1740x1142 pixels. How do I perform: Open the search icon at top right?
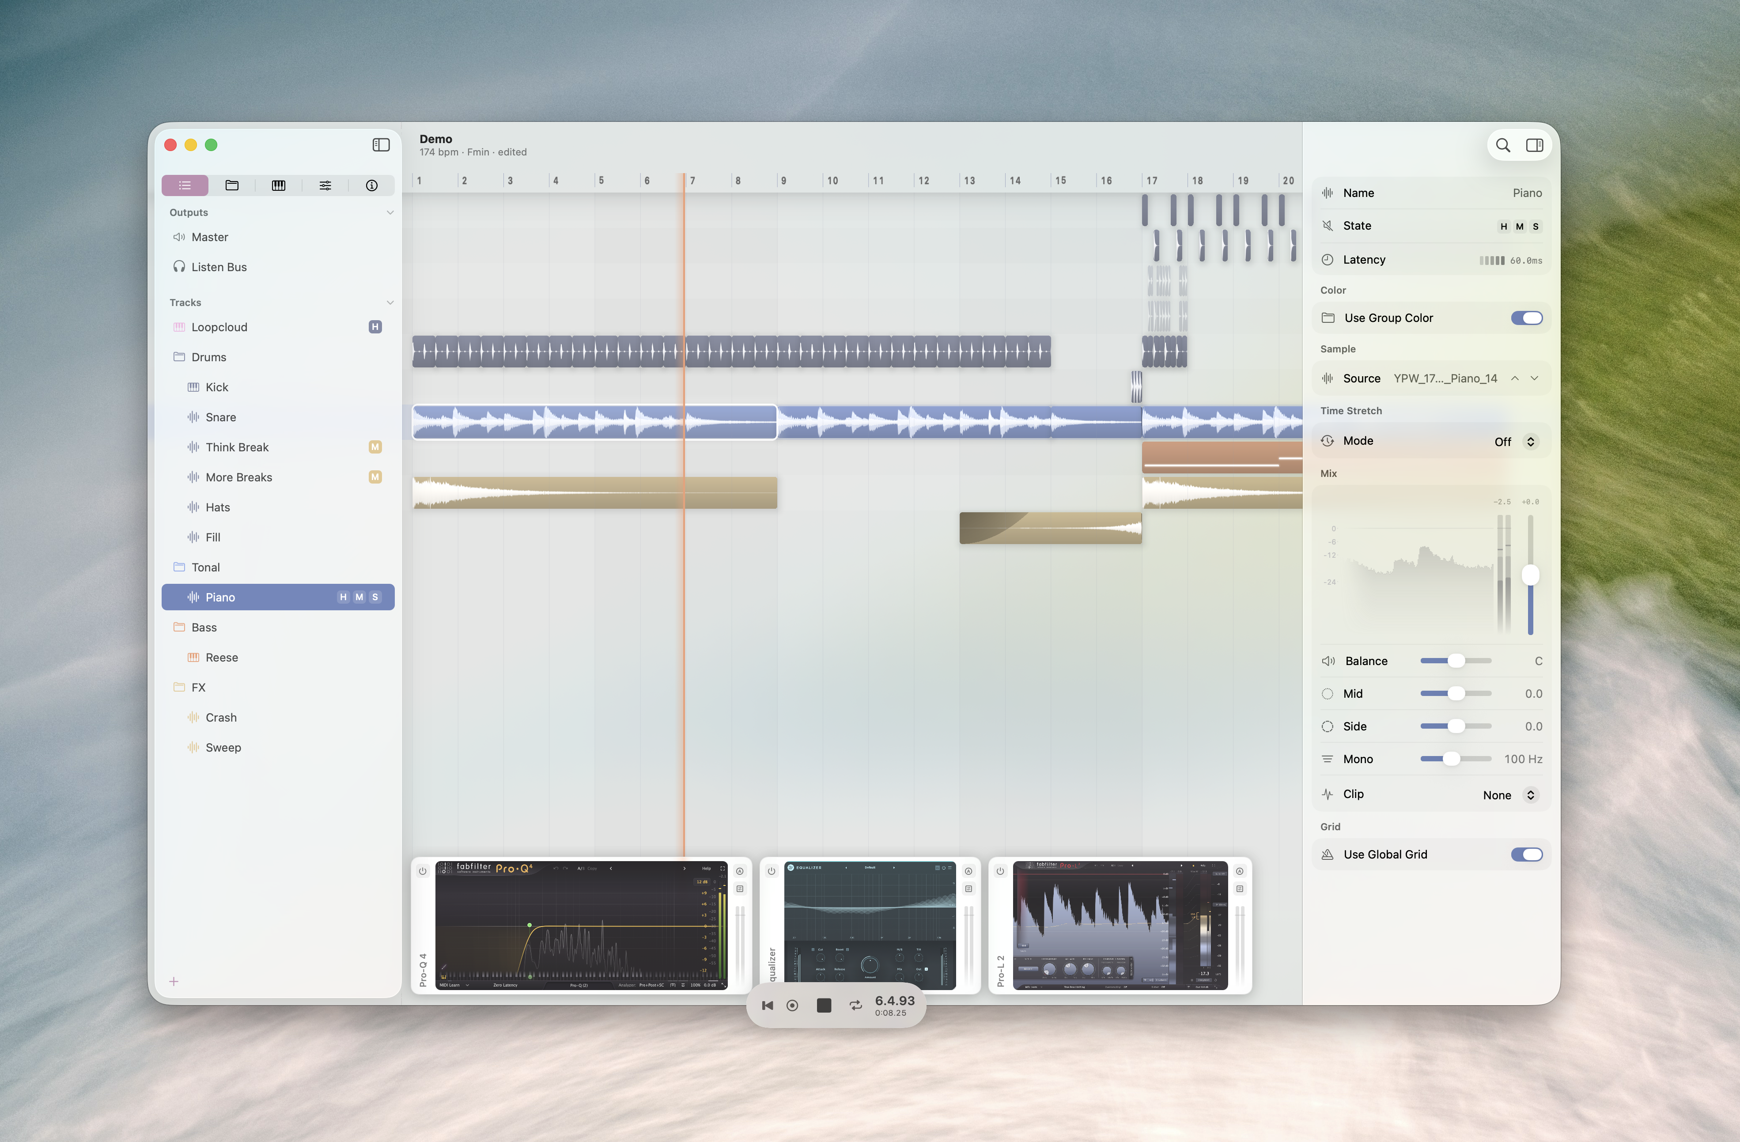tap(1503, 145)
